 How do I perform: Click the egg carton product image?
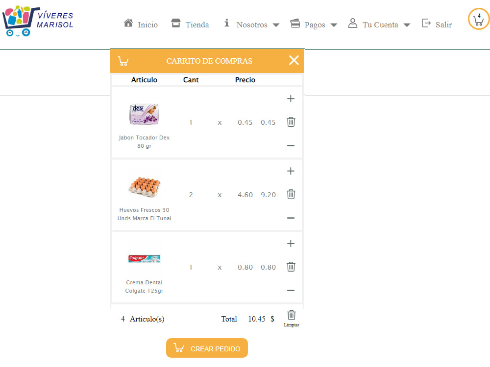tap(144, 186)
